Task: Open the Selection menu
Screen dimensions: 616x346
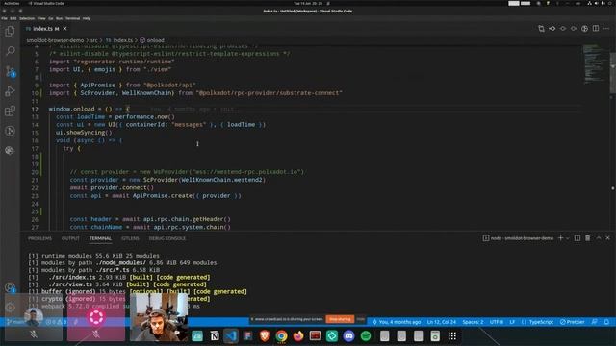Action: (27, 18)
